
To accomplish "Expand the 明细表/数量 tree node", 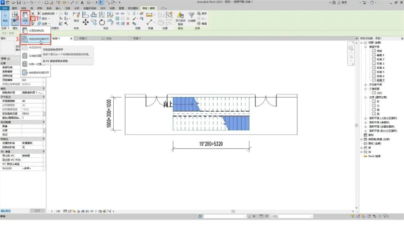I will point(361,139).
